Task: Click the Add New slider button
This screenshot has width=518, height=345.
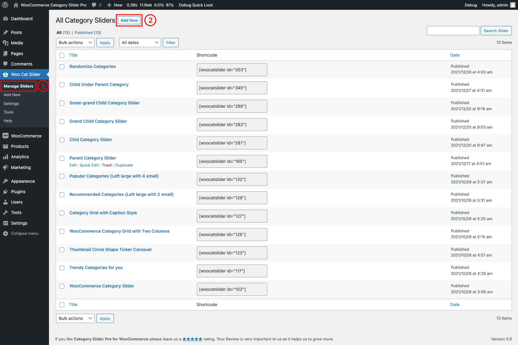Action: coord(129,20)
